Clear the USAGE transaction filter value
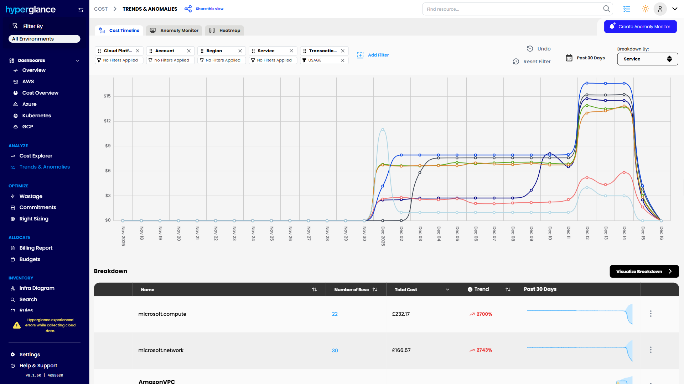684x384 pixels. tap(343, 60)
